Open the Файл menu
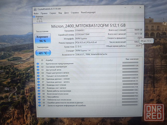167x125 pixels. point(36,13)
